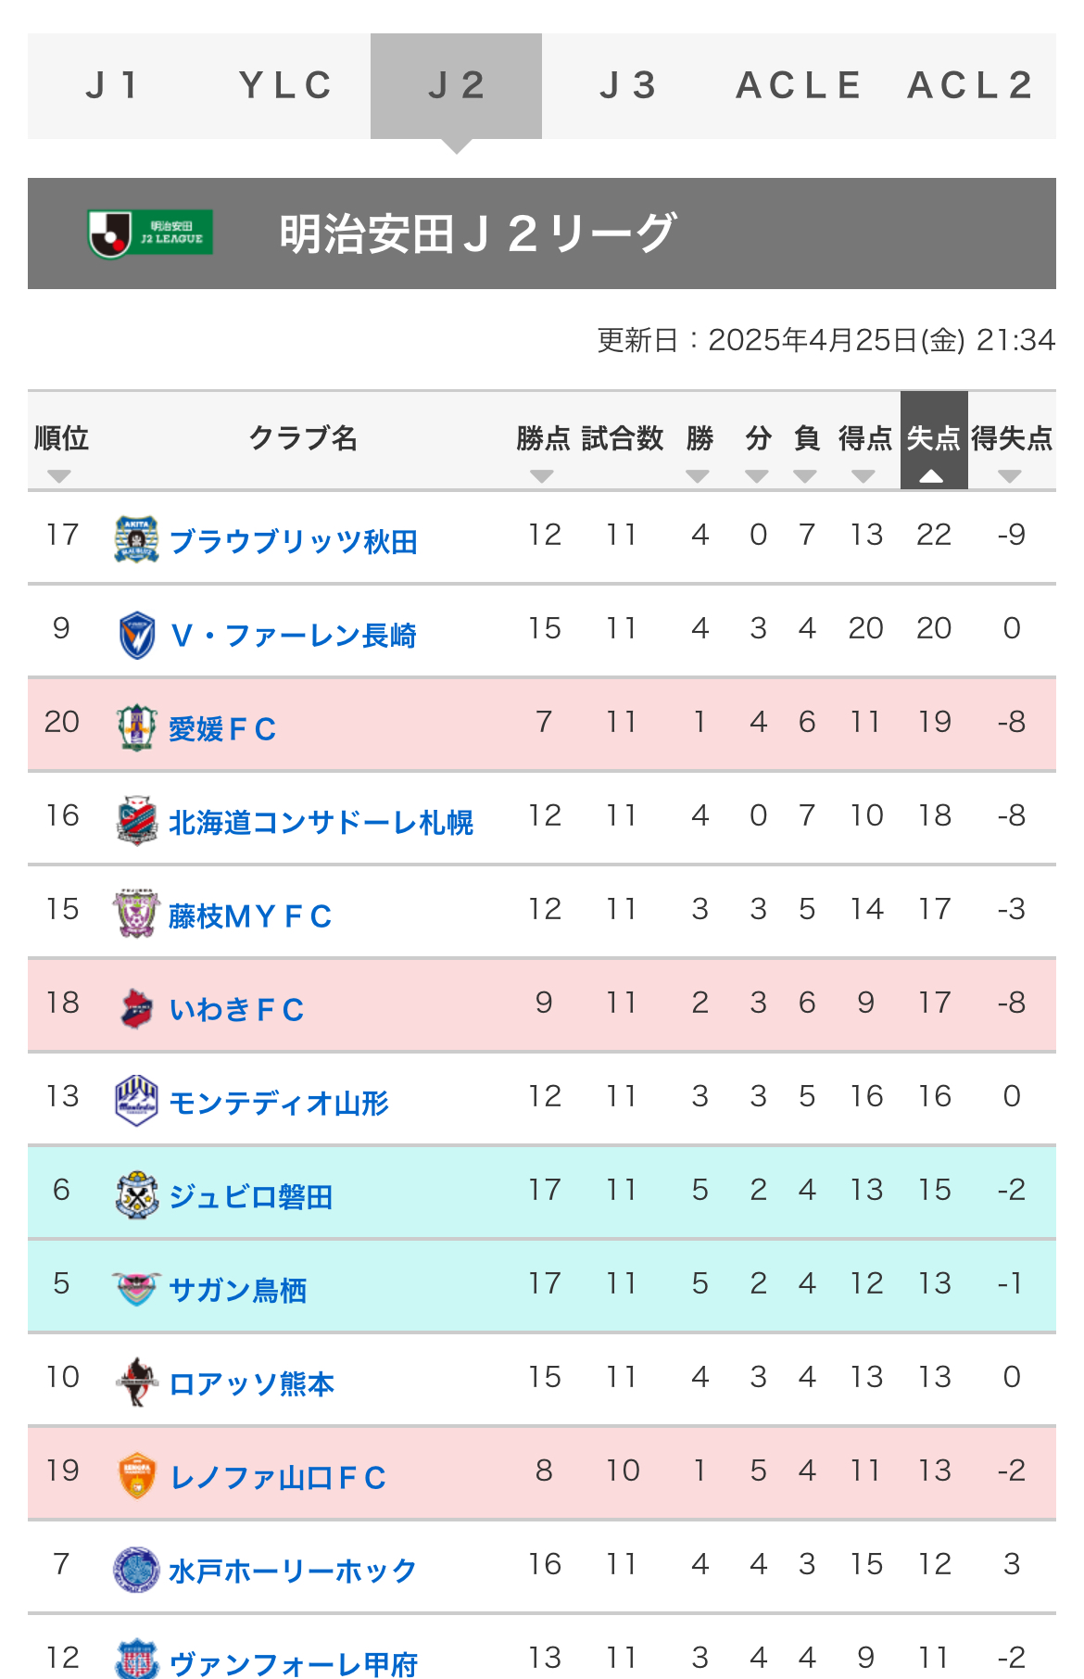The height and width of the screenshot is (1679, 1084).
Task: Click the Roasso Kumamoto horse crest
Action: [137, 1382]
